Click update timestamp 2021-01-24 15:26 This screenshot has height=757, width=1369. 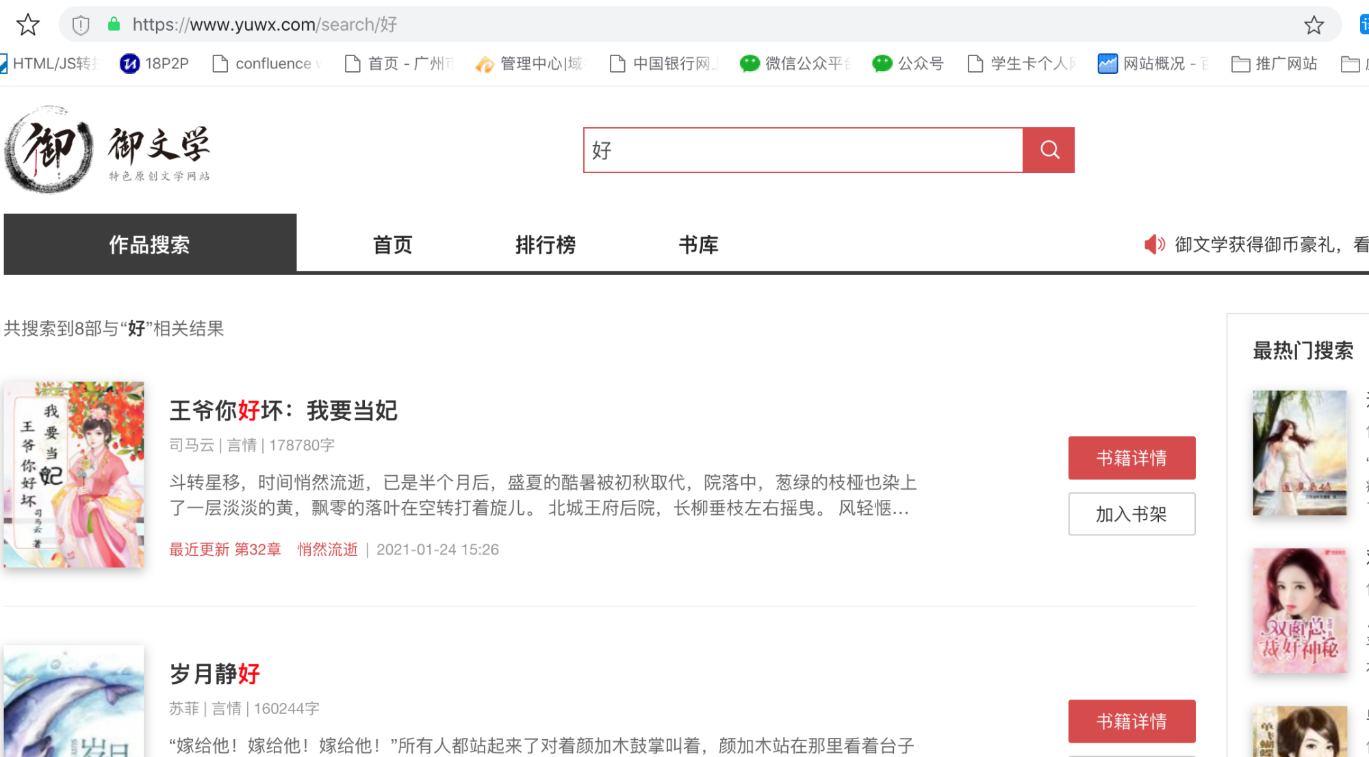437,550
